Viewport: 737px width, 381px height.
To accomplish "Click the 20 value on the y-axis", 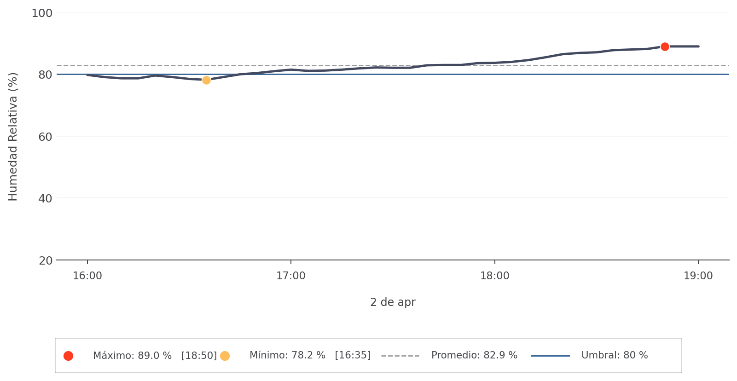I will tap(45, 260).
